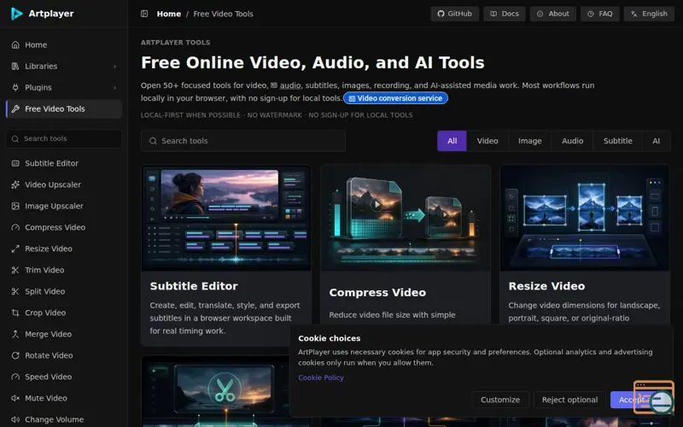
Task: Click the translate icon beside English
Action: pos(633,14)
